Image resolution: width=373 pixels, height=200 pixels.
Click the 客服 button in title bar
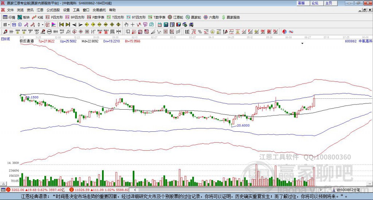tap(303, 3)
